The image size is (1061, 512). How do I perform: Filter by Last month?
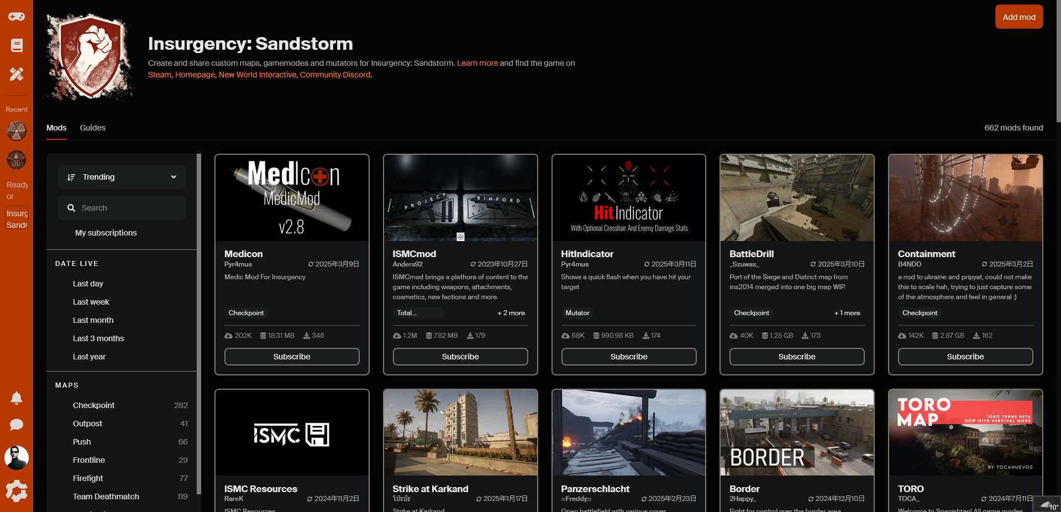point(93,320)
